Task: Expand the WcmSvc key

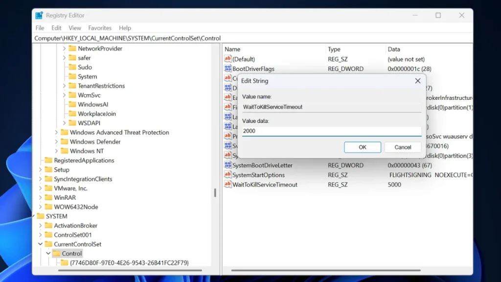Action: pyautogui.click(x=64, y=95)
